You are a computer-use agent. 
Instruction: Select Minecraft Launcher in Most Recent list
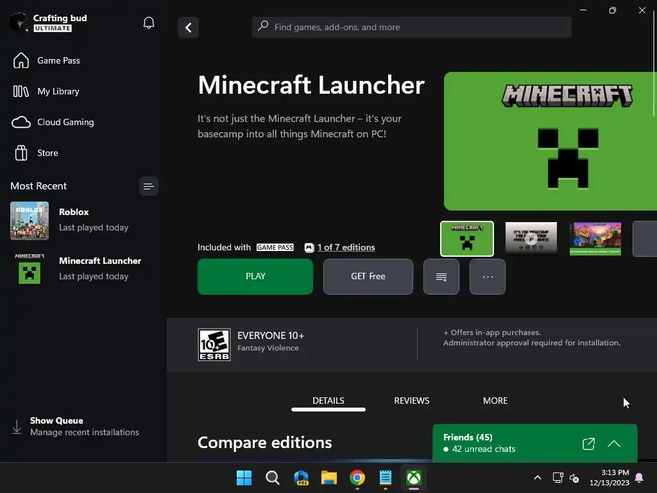coord(83,269)
